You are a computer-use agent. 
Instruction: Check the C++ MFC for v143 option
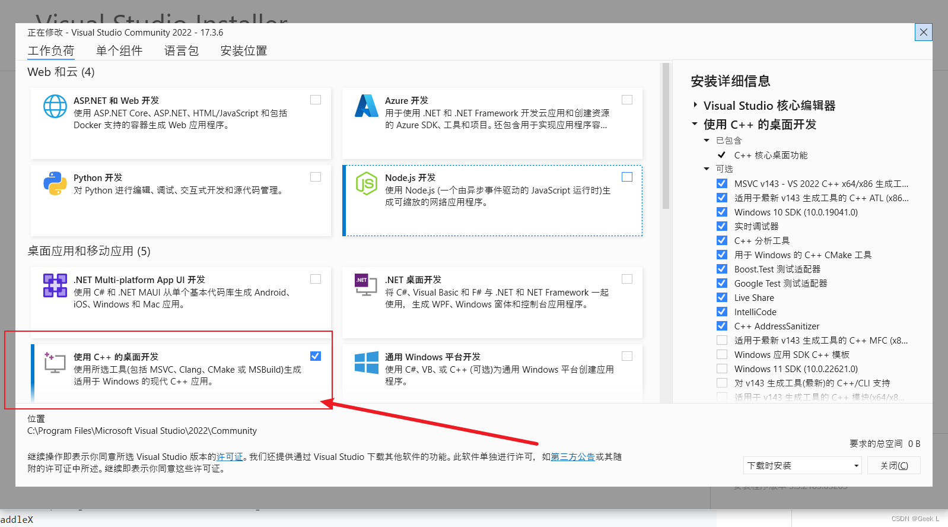coord(722,340)
